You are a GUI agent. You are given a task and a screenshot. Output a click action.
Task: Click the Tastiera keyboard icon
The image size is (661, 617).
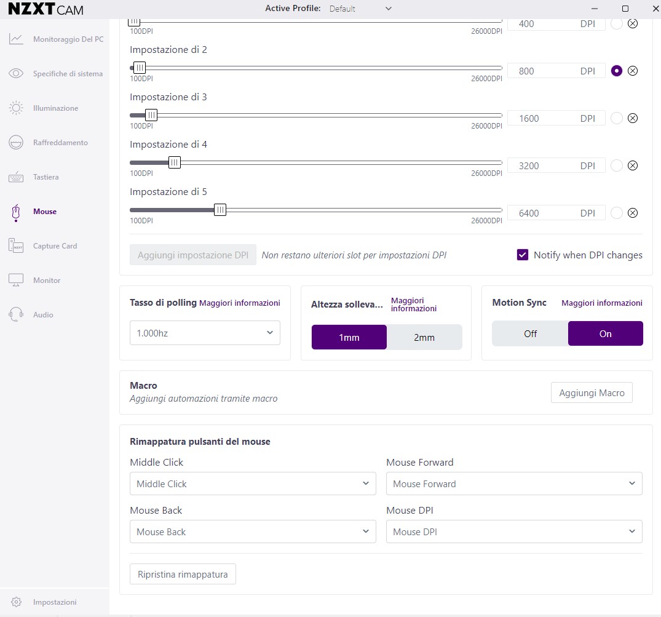coord(16,177)
